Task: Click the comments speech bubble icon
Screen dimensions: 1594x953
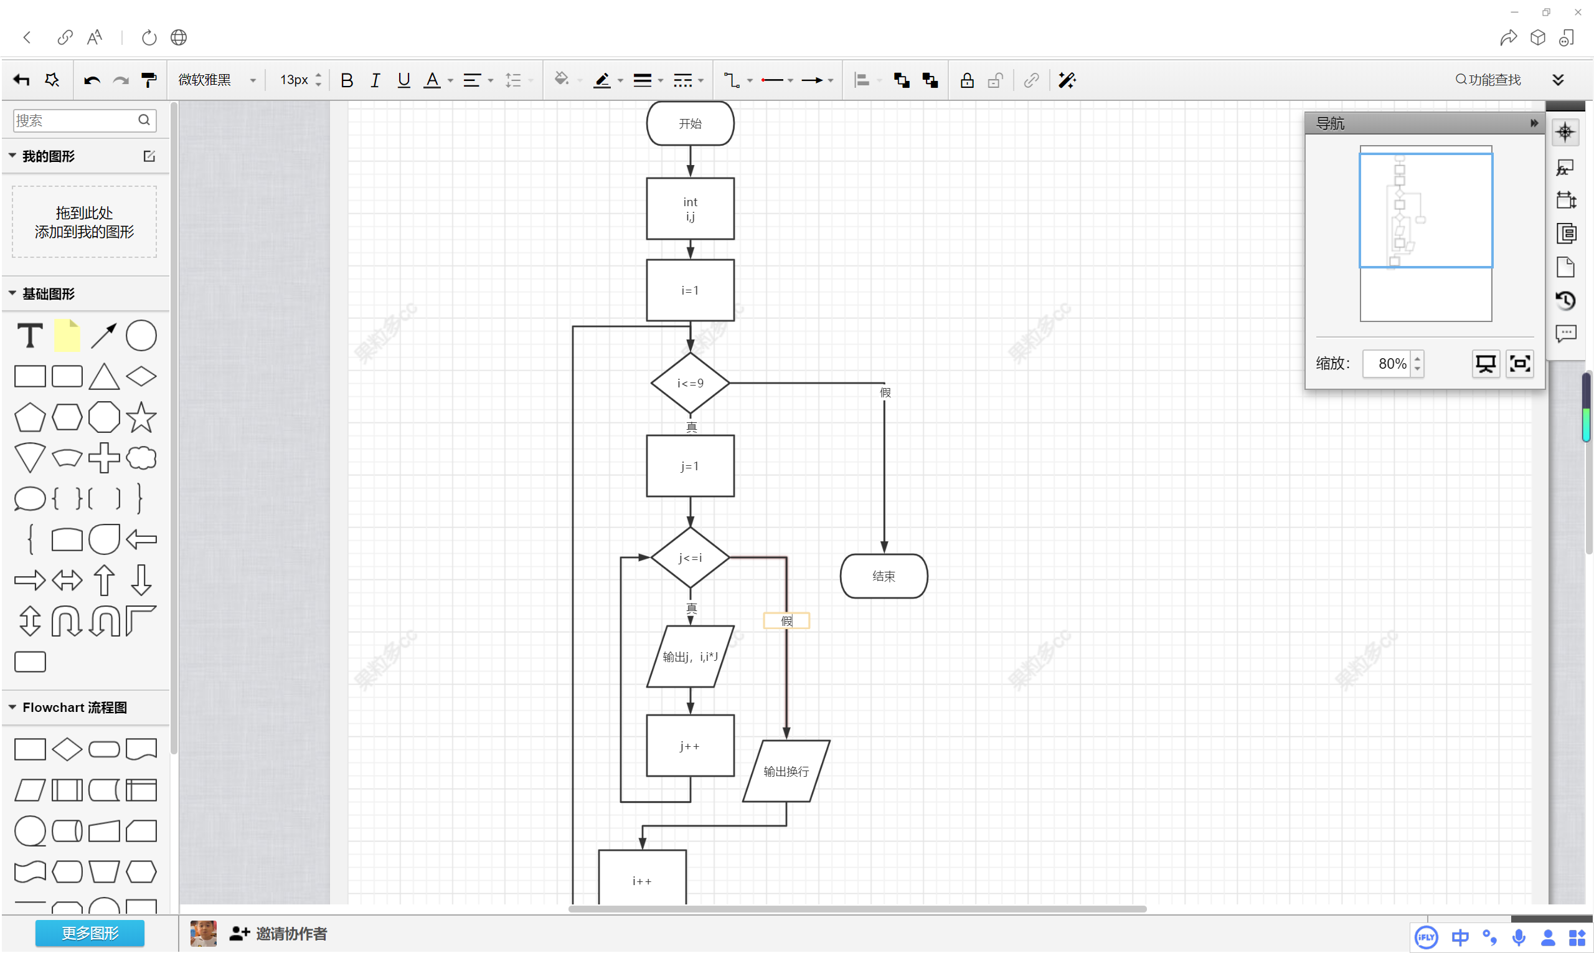Action: pos(1565,334)
